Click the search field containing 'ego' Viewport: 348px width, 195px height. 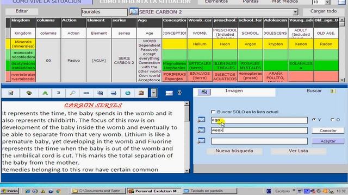click(x=259, y=120)
